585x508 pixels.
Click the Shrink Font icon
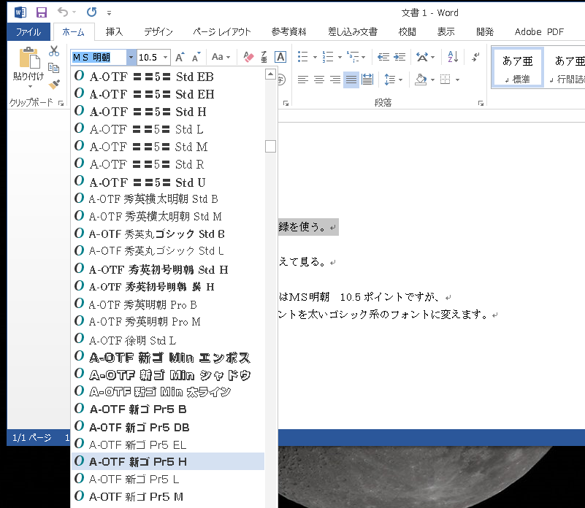coord(196,57)
